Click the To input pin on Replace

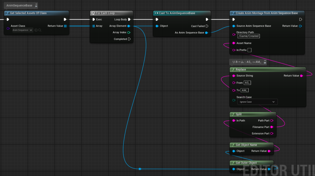(234, 90)
